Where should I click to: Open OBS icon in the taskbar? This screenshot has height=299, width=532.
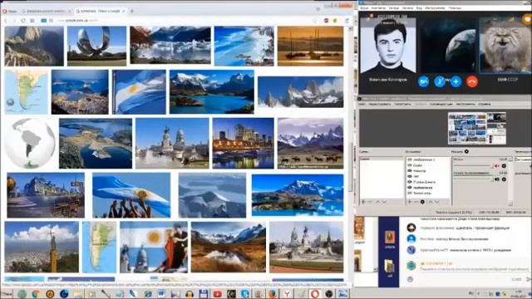coord(328,293)
